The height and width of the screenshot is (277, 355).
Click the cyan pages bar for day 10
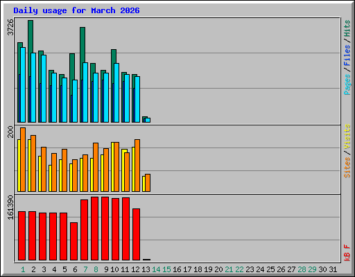[116, 93]
